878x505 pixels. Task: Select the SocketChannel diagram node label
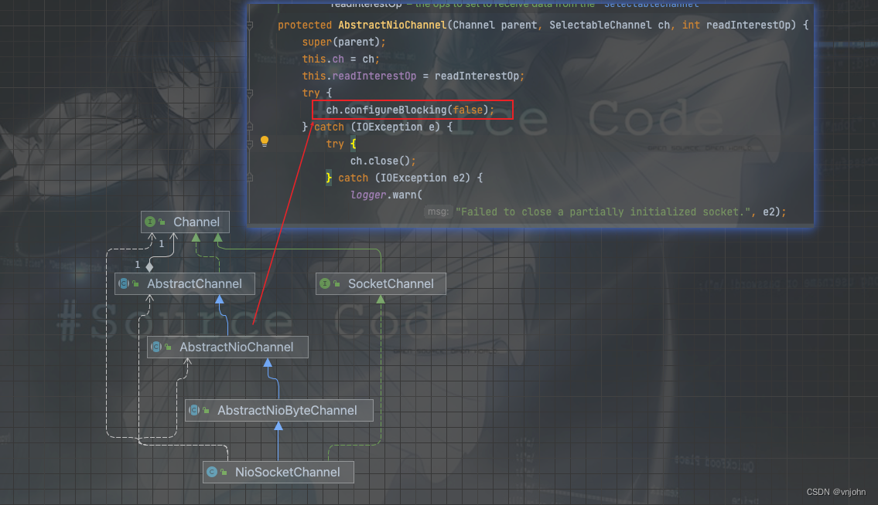click(x=391, y=284)
